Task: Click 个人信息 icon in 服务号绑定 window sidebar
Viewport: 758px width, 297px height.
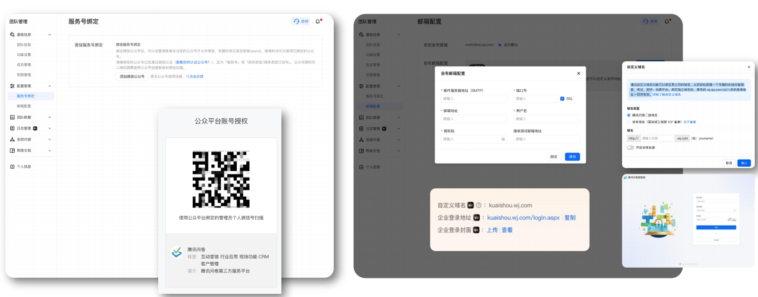Action: tap(12, 167)
